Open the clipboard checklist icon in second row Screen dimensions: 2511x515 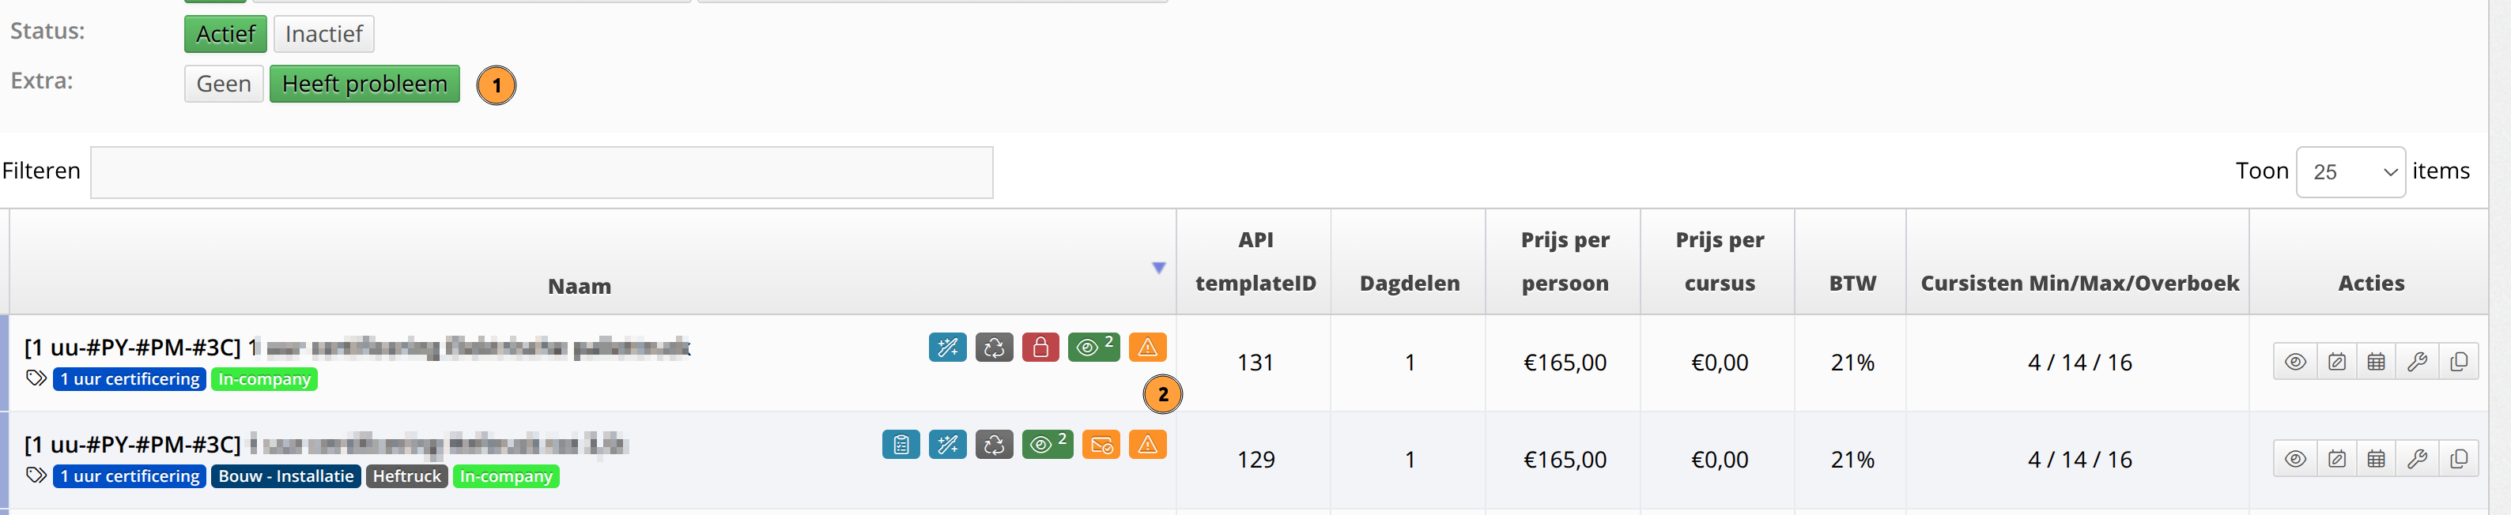901,445
